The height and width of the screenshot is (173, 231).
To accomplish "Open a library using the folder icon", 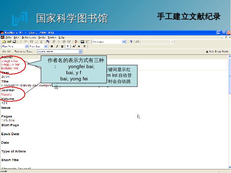I will pyautogui.click(x=9, y=42).
